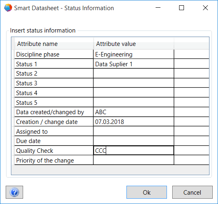Open help via the question mark icon
Image resolution: width=218 pixels, height=204 pixels.
click(x=14, y=192)
